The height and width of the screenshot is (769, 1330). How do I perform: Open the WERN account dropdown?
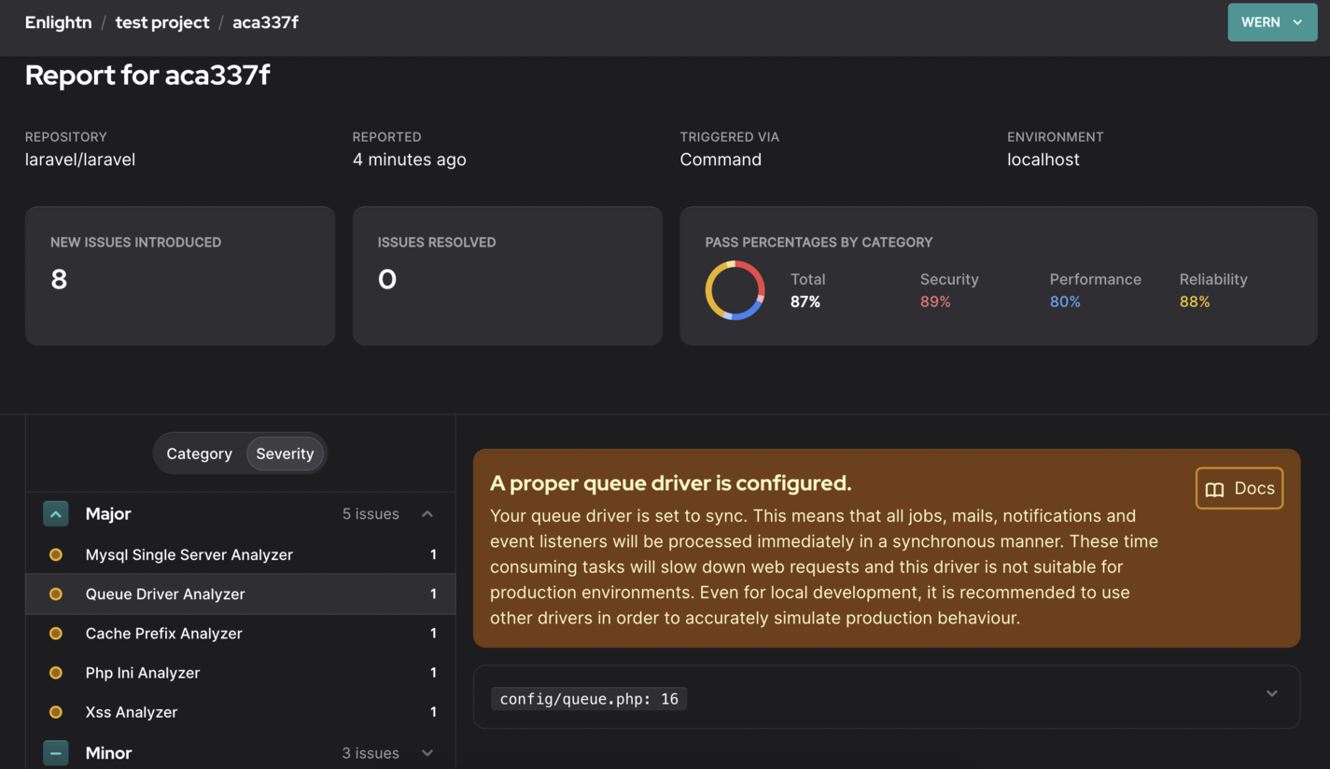(x=1271, y=21)
